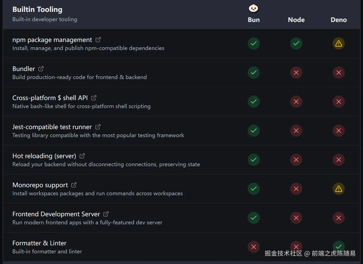Click Deno's red cross for Jest-compatible test runner
Screen dimensions: 363x264
339,131
